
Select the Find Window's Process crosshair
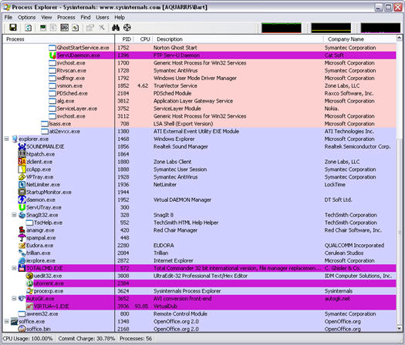[127, 27]
